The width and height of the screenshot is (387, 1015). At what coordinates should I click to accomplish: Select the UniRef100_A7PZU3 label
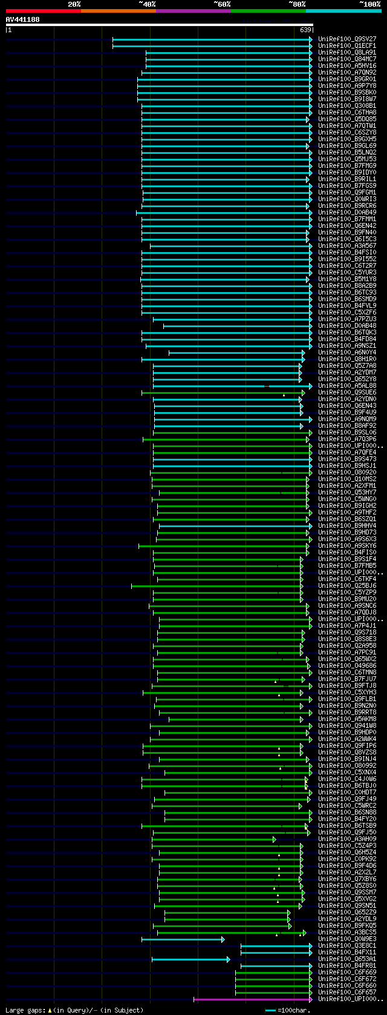click(x=347, y=319)
